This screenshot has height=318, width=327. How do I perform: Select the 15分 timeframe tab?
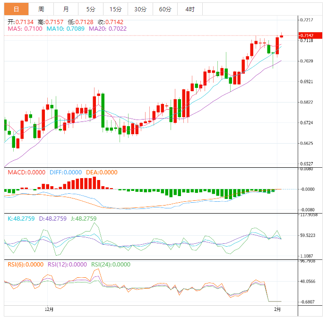tap(115, 9)
